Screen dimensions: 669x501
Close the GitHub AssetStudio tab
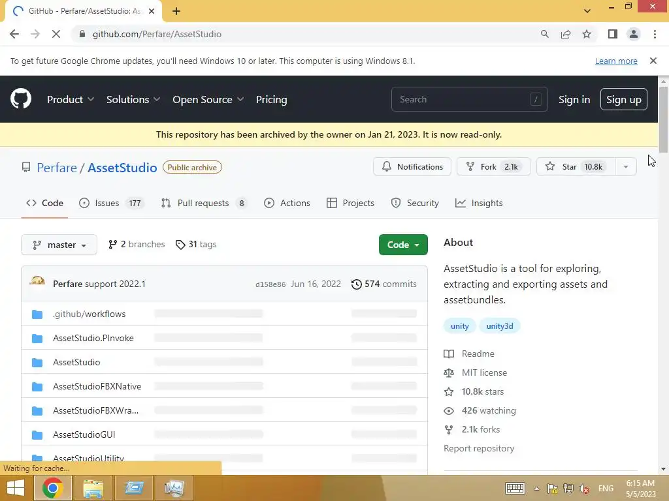[x=152, y=11]
